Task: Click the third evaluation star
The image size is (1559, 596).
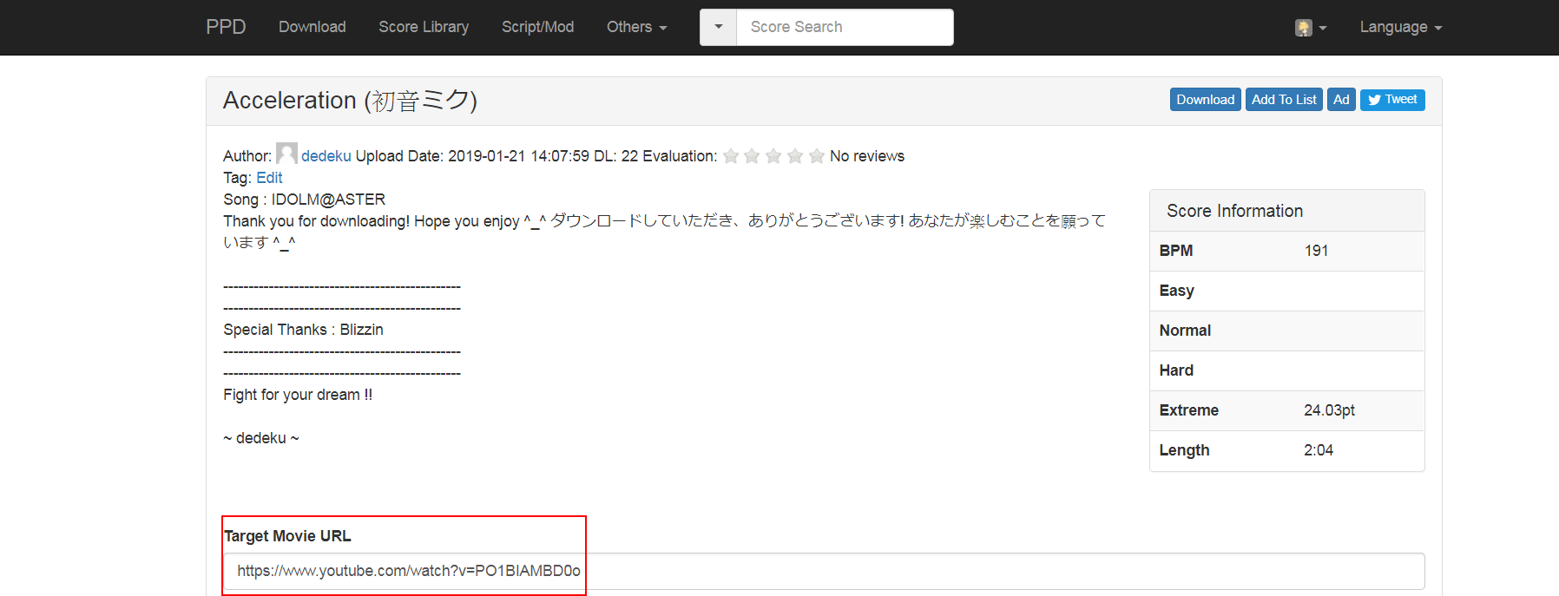Action: tap(773, 156)
